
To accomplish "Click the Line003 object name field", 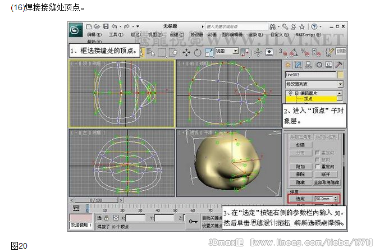I will pyautogui.click(x=310, y=75).
